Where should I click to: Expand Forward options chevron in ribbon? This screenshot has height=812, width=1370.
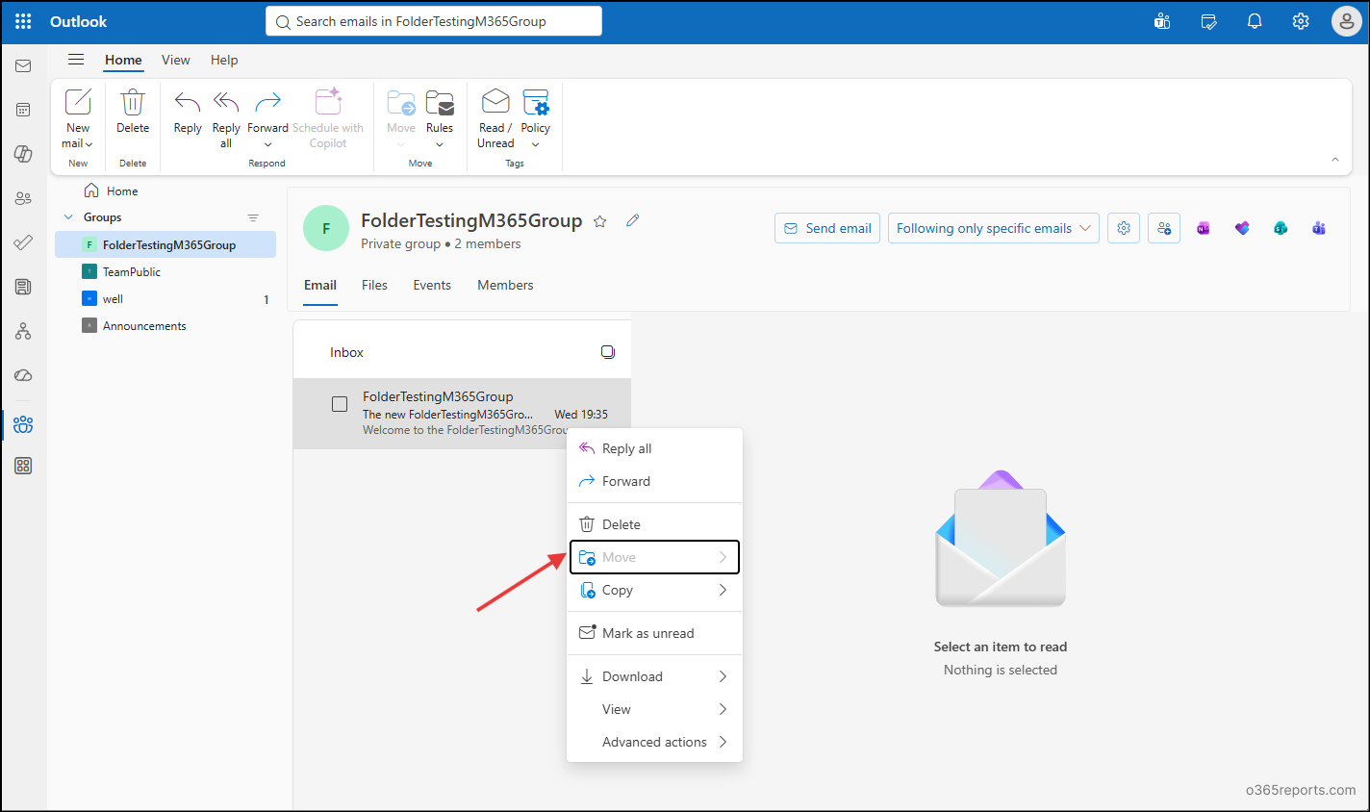click(267, 144)
